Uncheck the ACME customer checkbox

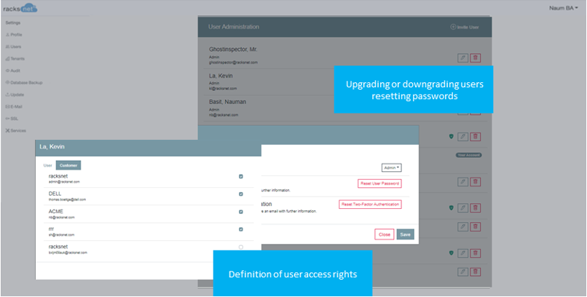(x=241, y=212)
